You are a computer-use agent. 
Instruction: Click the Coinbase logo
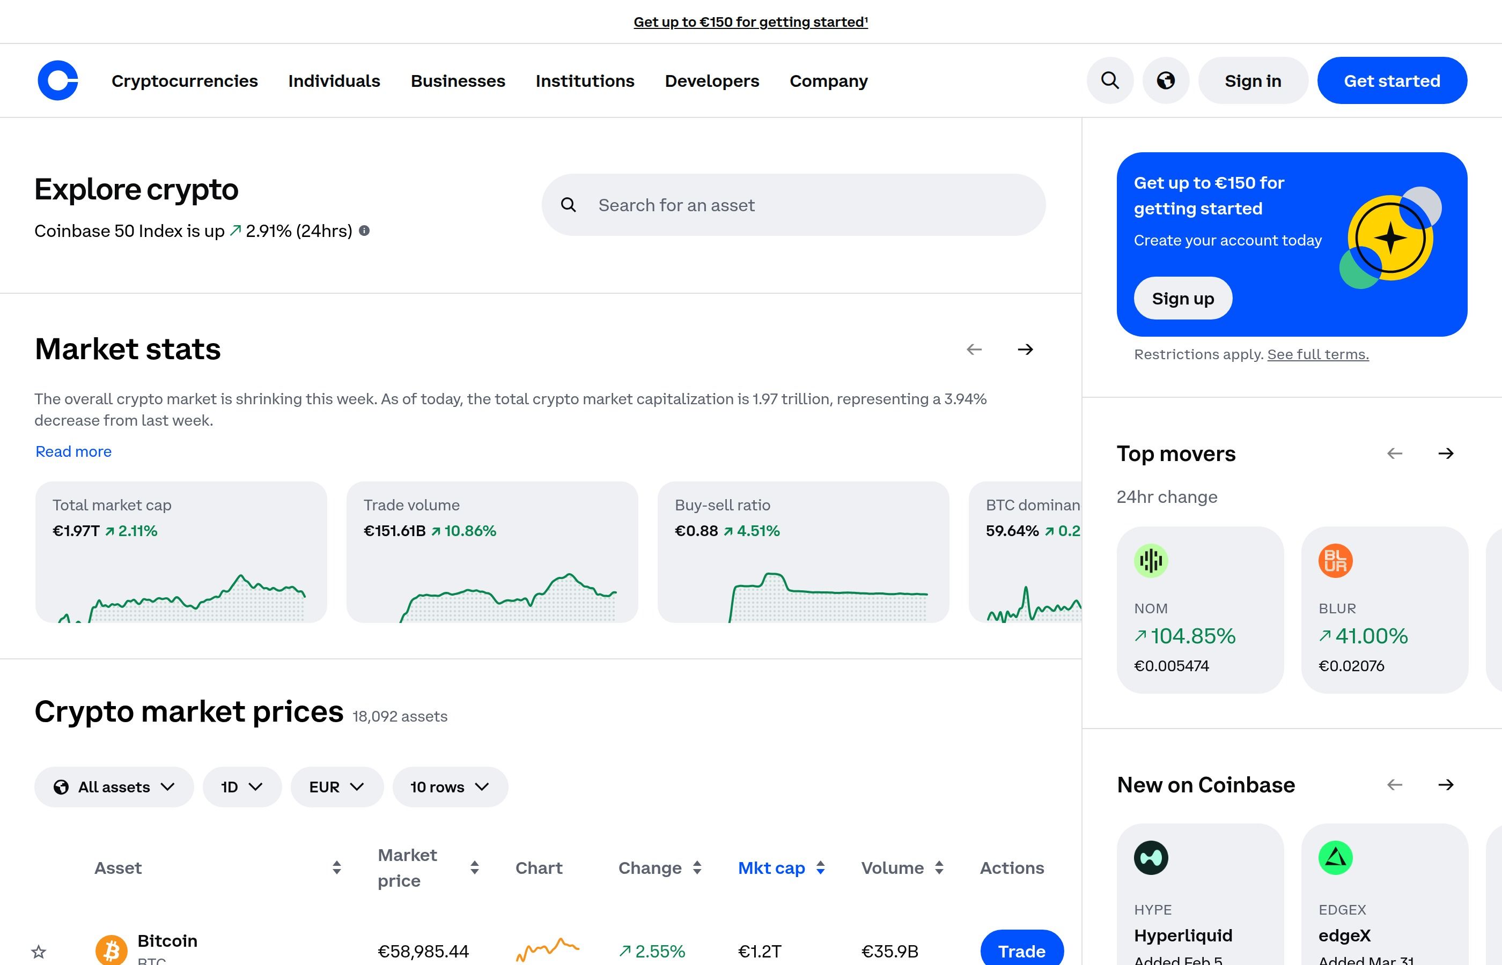[58, 80]
